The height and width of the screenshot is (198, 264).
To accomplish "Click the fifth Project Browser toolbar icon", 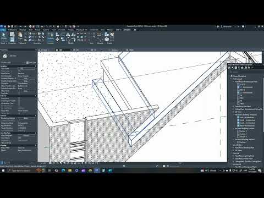I will (243, 68).
